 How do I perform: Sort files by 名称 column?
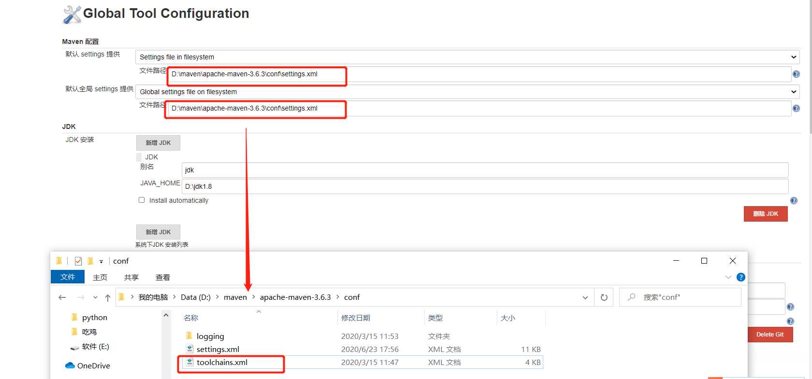[191, 318]
